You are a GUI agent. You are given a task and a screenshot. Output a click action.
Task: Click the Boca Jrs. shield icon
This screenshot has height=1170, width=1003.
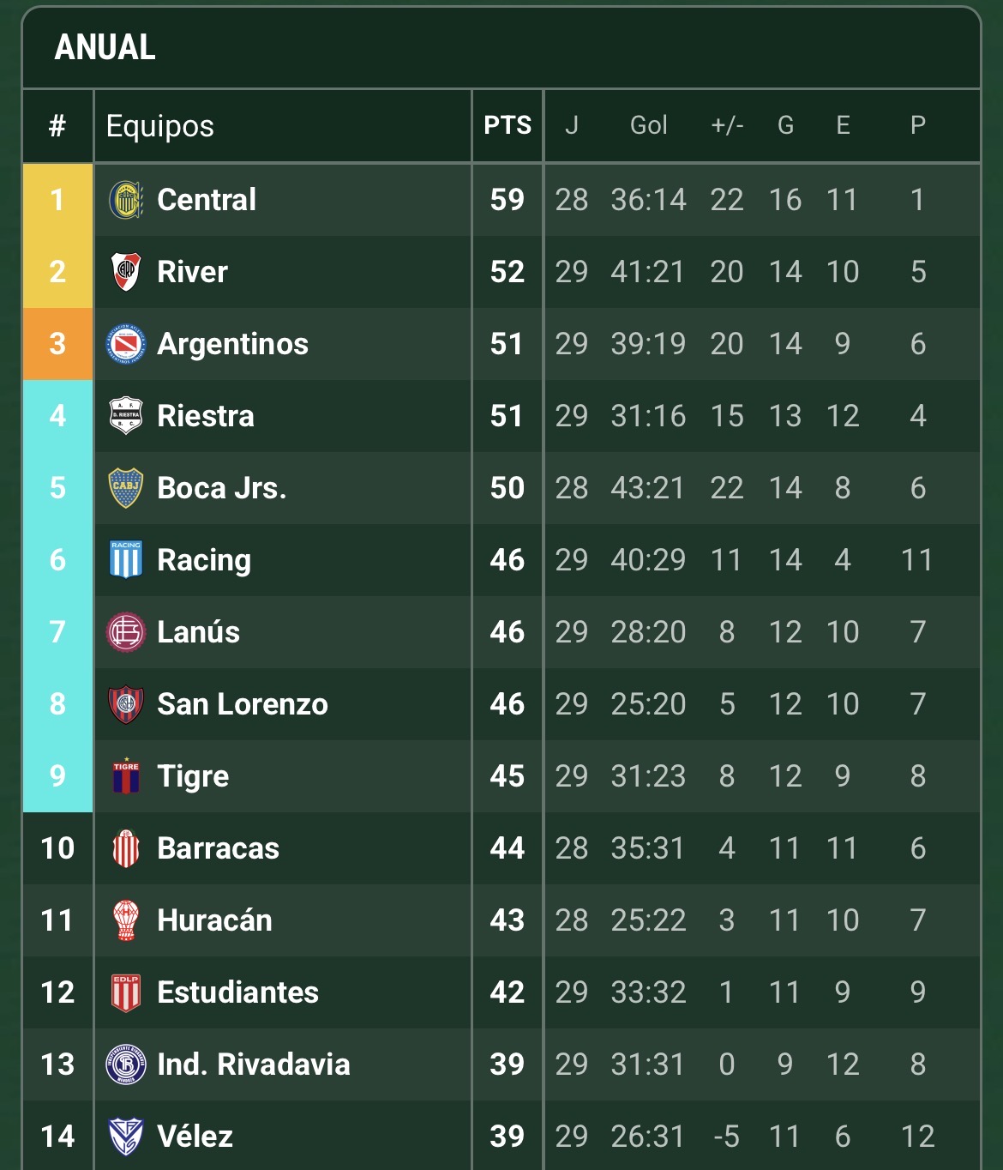pyautogui.click(x=126, y=488)
